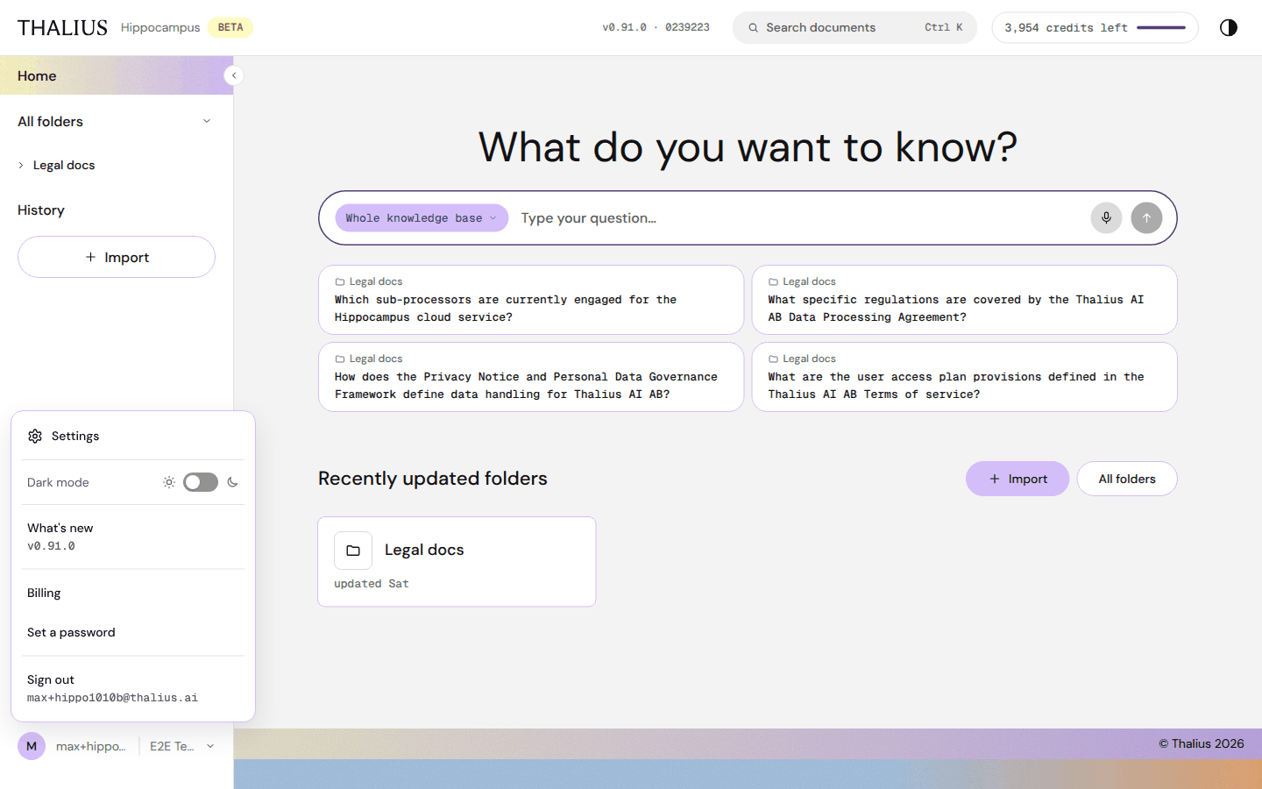Click the M user avatar
The height and width of the screenshot is (789, 1262).
pos(32,746)
